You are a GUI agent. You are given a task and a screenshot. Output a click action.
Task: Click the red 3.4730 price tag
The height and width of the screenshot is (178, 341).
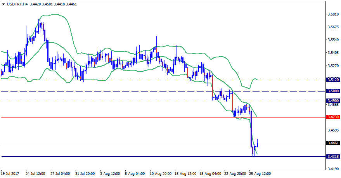click(x=333, y=117)
